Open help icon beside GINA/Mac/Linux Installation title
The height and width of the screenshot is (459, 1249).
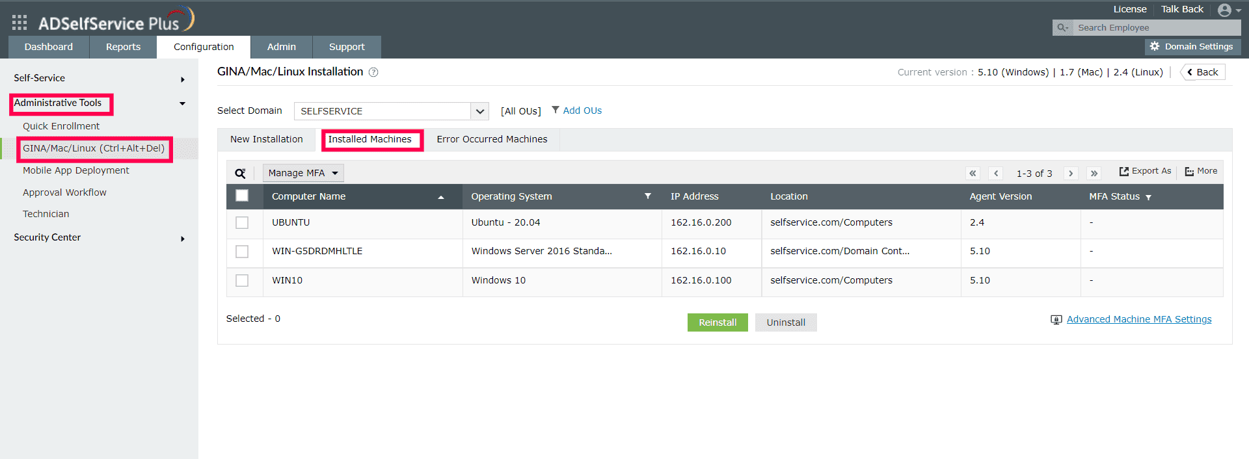373,72
